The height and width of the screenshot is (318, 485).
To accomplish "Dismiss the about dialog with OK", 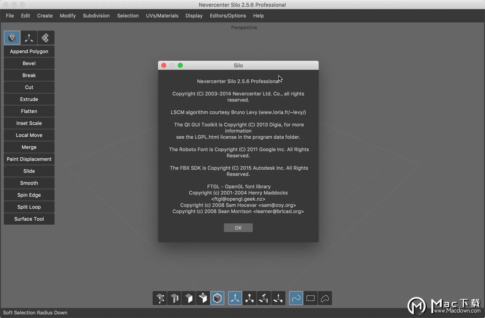I will click(x=238, y=228).
